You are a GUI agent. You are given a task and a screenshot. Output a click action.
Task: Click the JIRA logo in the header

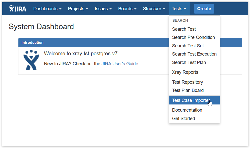pyautogui.click(x=18, y=9)
